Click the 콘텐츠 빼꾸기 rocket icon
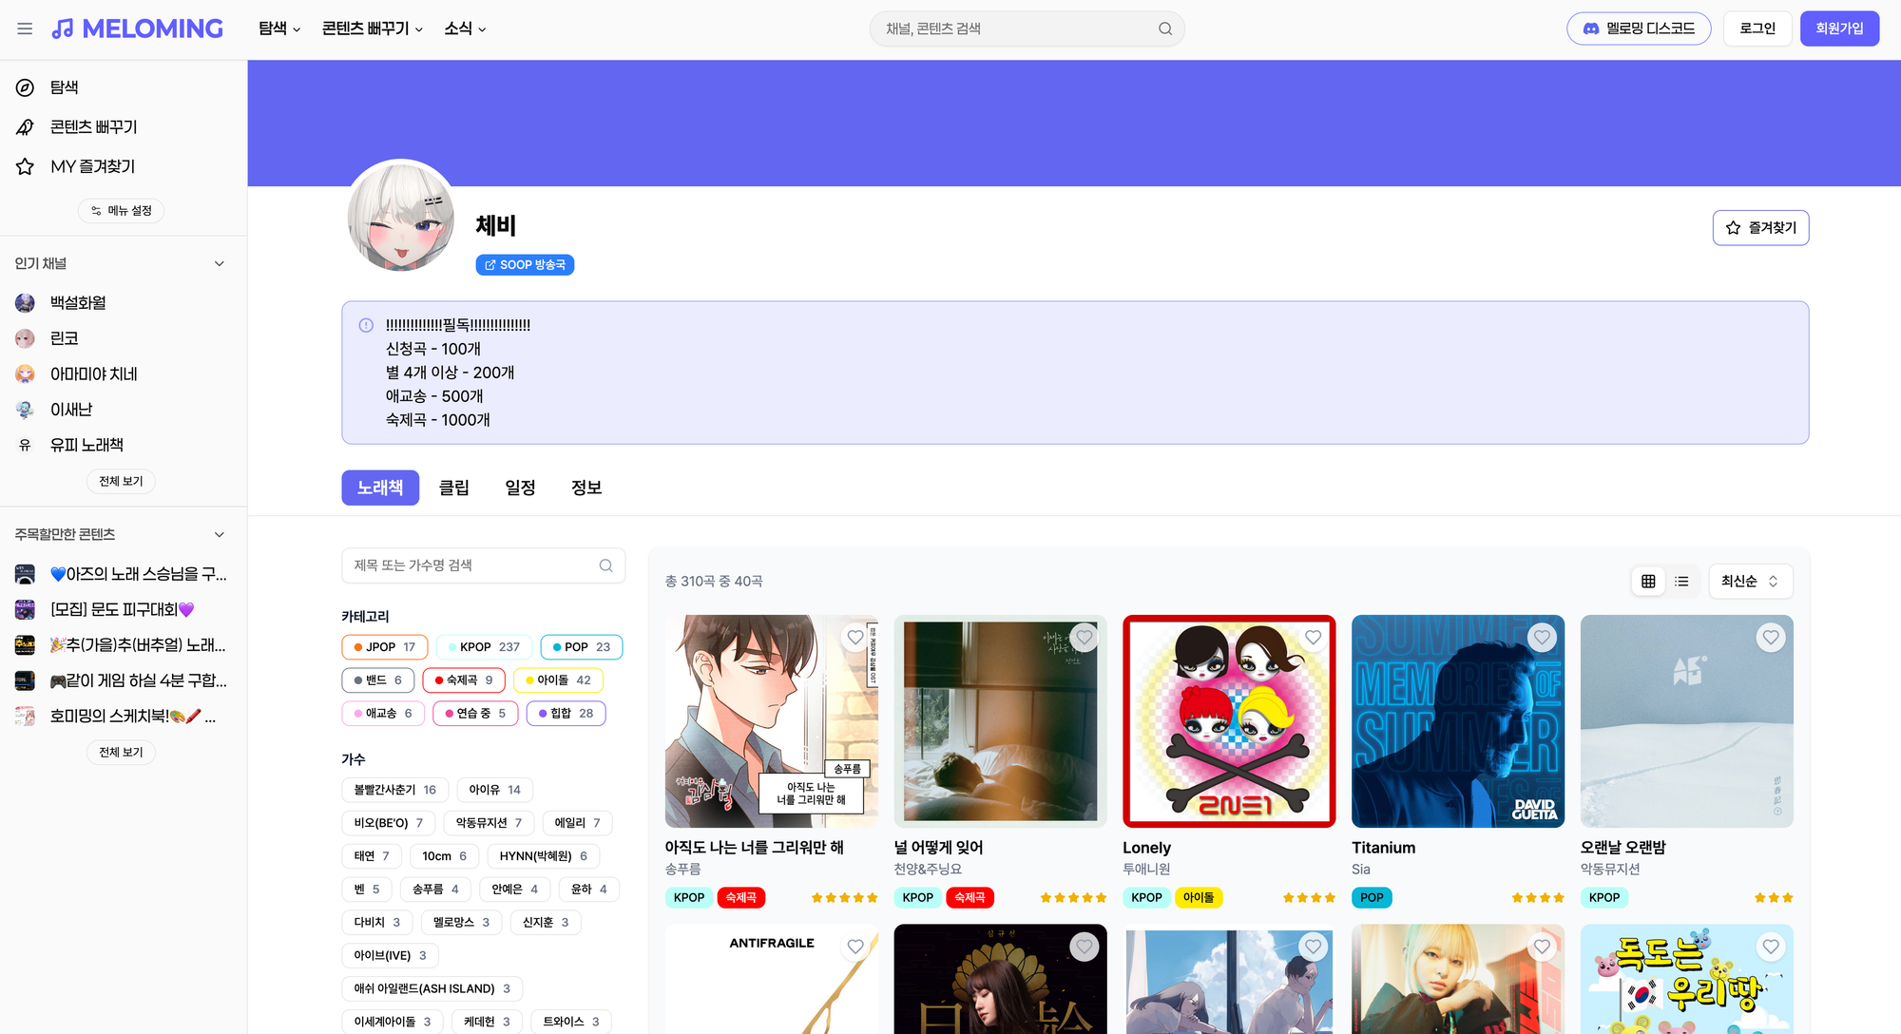This screenshot has height=1034, width=1901. [x=26, y=127]
